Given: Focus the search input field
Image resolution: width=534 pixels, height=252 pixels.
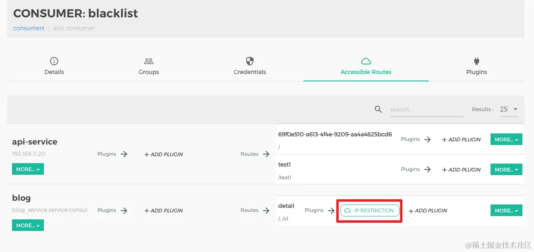Looking at the screenshot, I should click(x=426, y=109).
